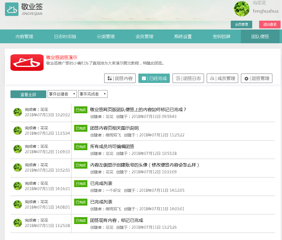
Task: Click the 查看全部 button
Action: (28, 94)
